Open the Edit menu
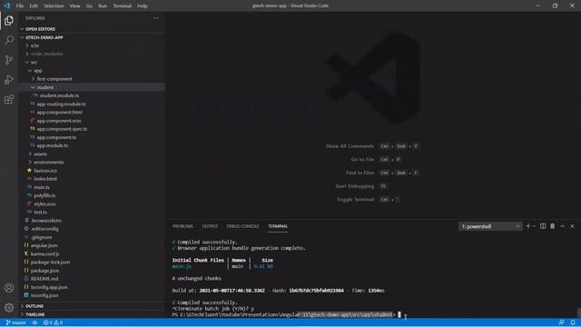The width and height of the screenshot is (581, 327). pyautogui.click(x=34, y=5)
